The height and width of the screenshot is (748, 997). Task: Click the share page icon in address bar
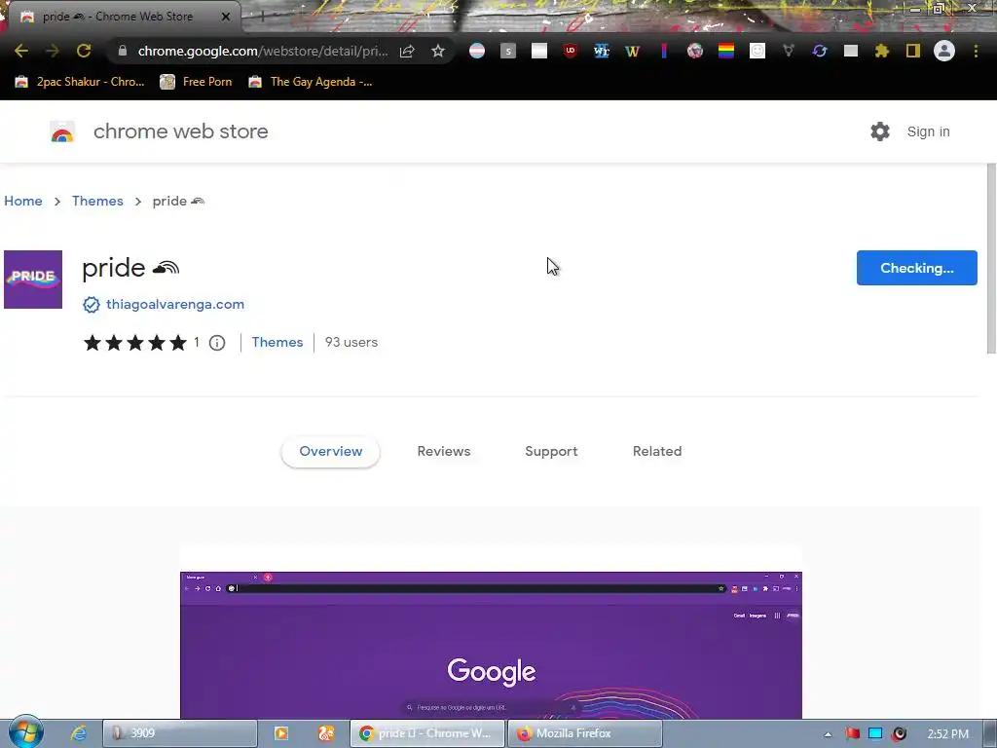pyautogui.click(x=407, y=51)
